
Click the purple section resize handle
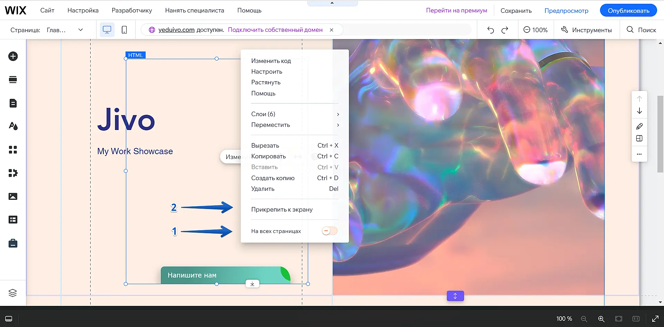tap(455, 296)
